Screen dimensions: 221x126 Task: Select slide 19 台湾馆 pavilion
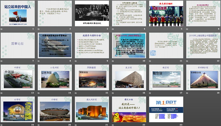18,109
